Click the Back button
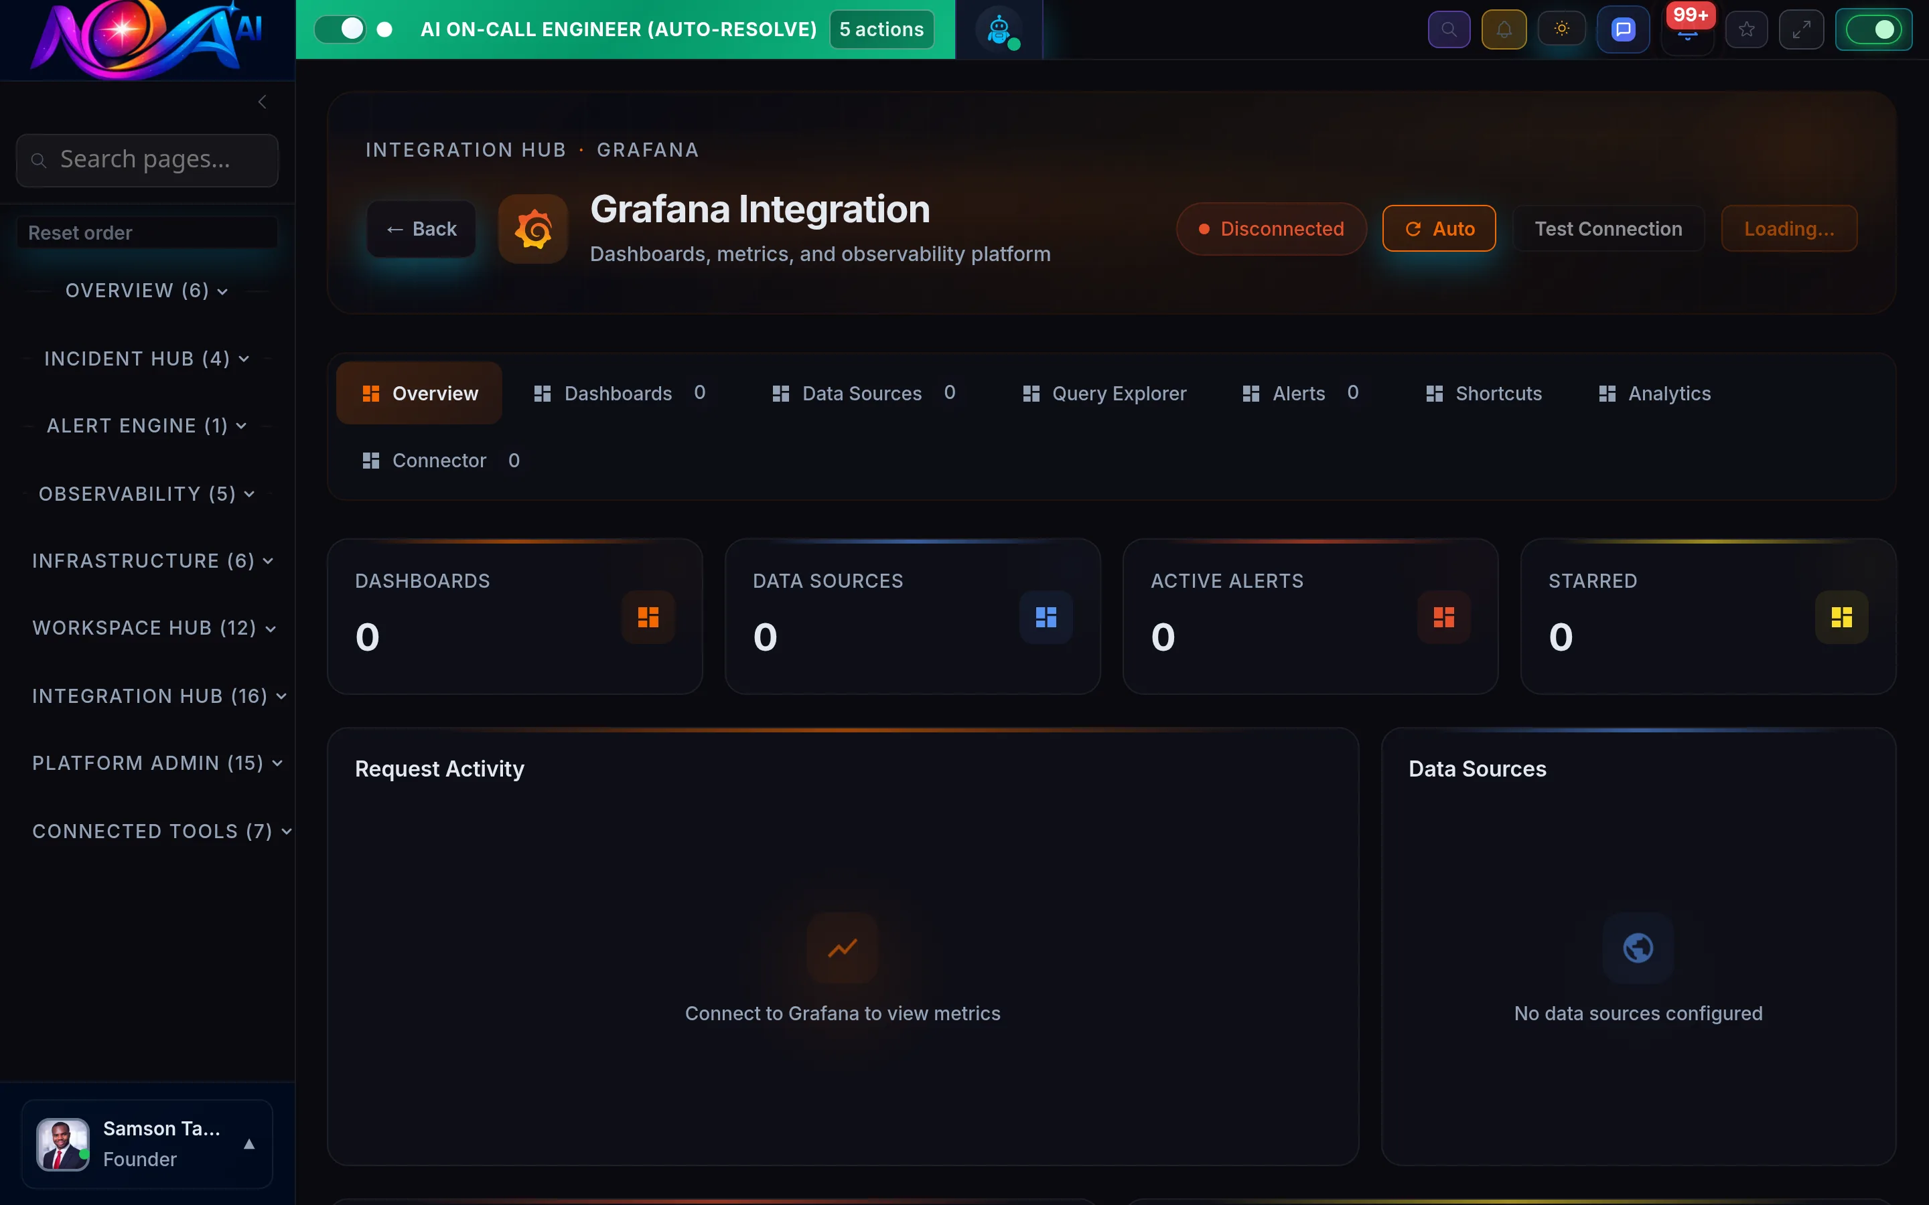Screen dimensions: 1929x1205 [x=421, y=229]
